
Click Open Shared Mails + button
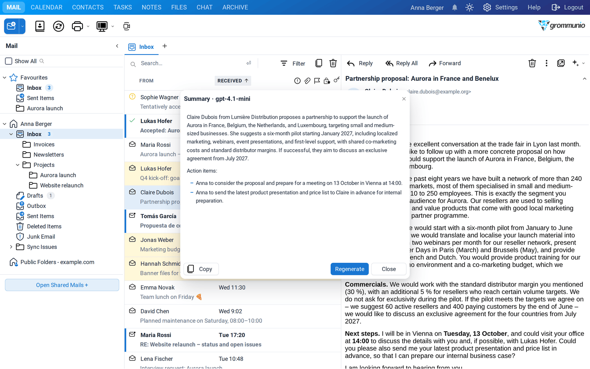(62, 285)
